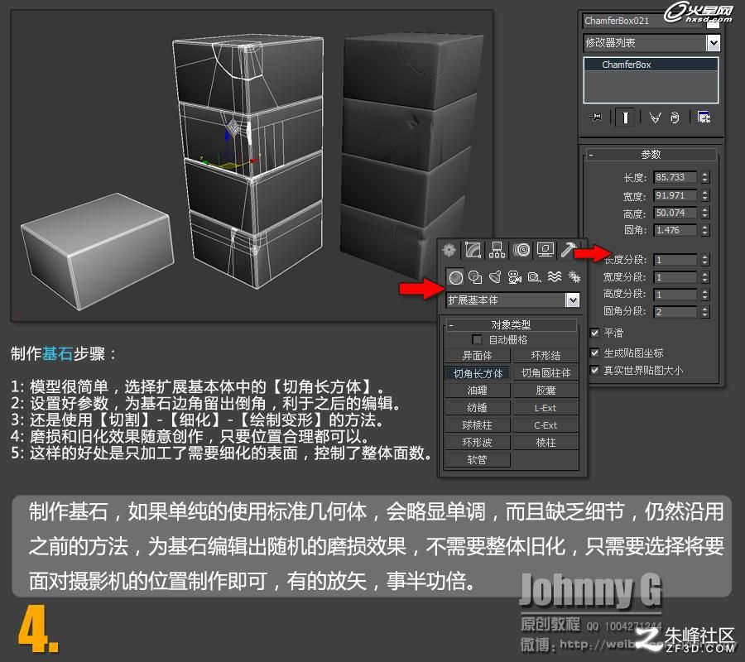Screen dimensions: 745x662
Task: Click the 纺锤 object button
Action: tap(477, 407)
